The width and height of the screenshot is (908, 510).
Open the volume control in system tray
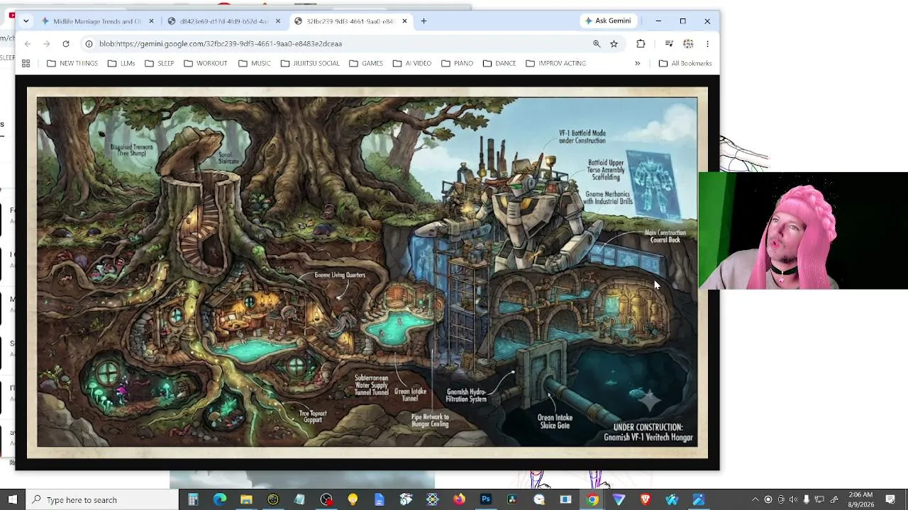click(793, 500)
